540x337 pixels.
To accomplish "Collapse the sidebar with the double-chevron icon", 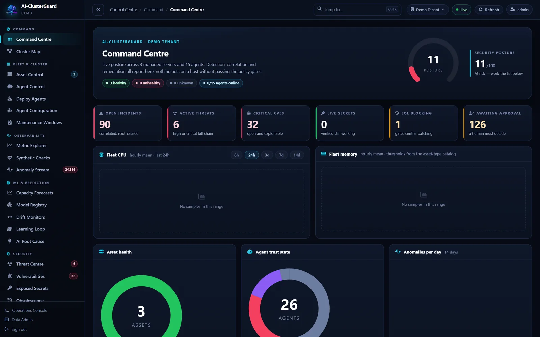I will click(98, 10).
